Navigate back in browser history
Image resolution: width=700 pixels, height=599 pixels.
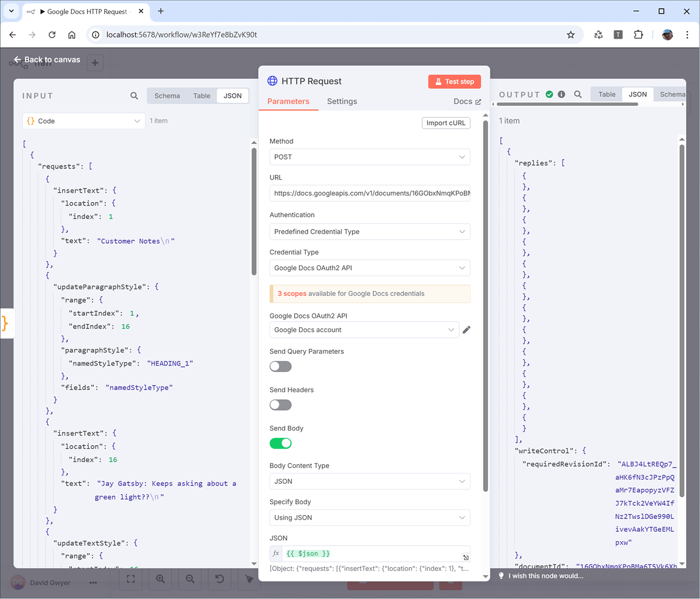[x=13, y=35]
